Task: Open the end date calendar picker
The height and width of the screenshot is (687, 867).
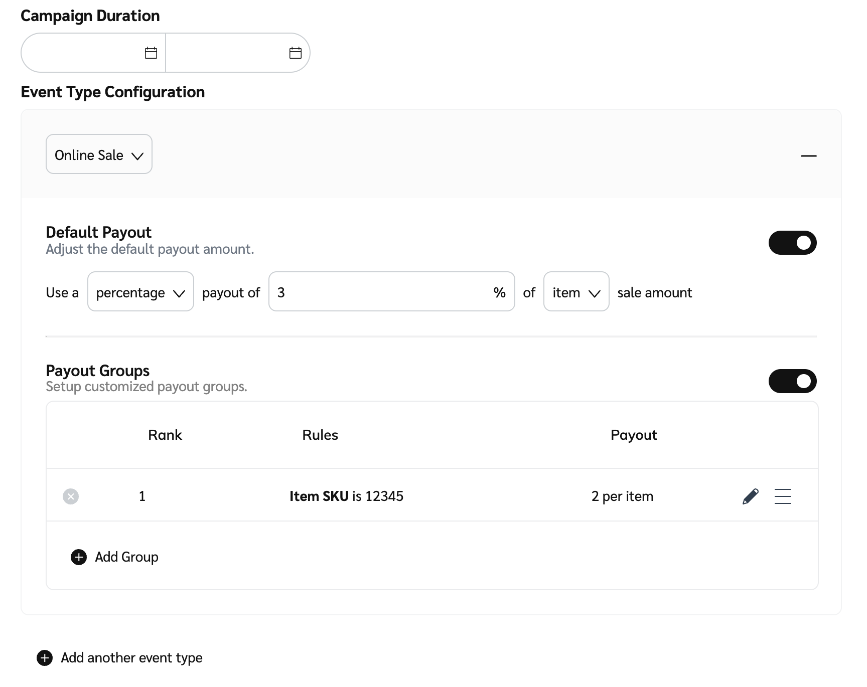Action: coord(296,53)
